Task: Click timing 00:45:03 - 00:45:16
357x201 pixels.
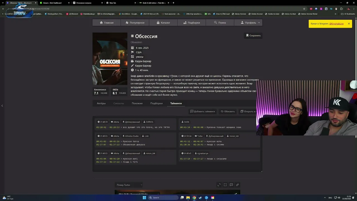Action: pos(108,142)
